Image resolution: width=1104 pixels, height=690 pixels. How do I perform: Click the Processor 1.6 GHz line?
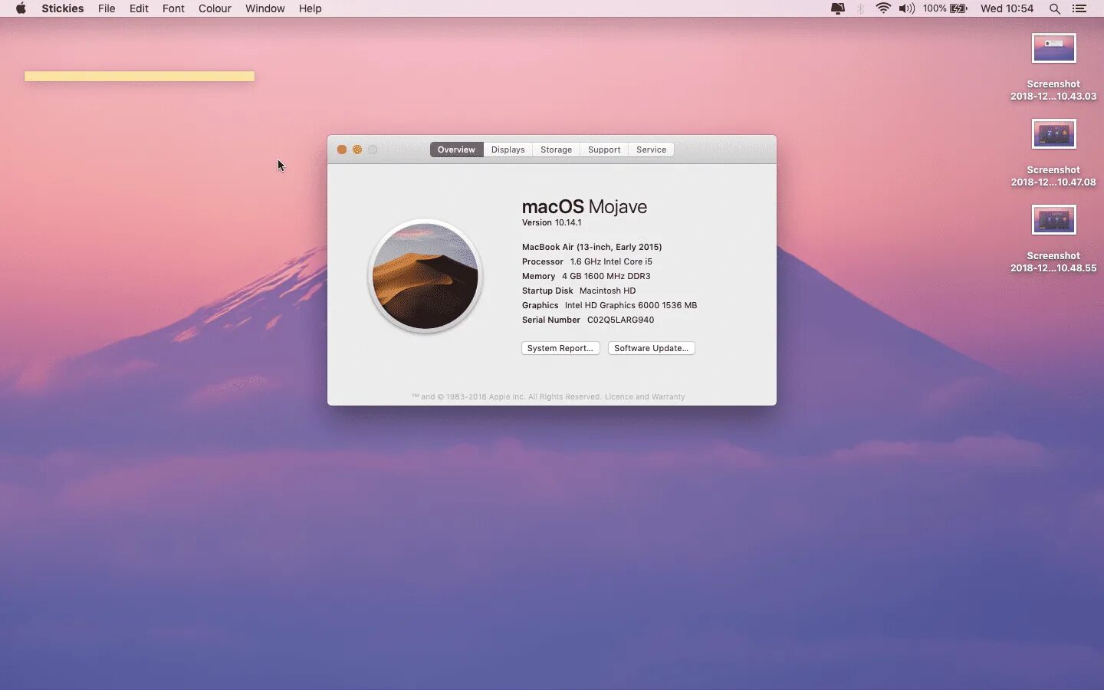pos(586,261)
